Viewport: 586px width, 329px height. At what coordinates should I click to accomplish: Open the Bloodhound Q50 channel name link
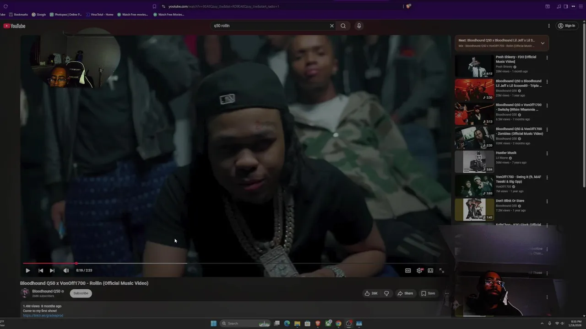tap(46, 291)
